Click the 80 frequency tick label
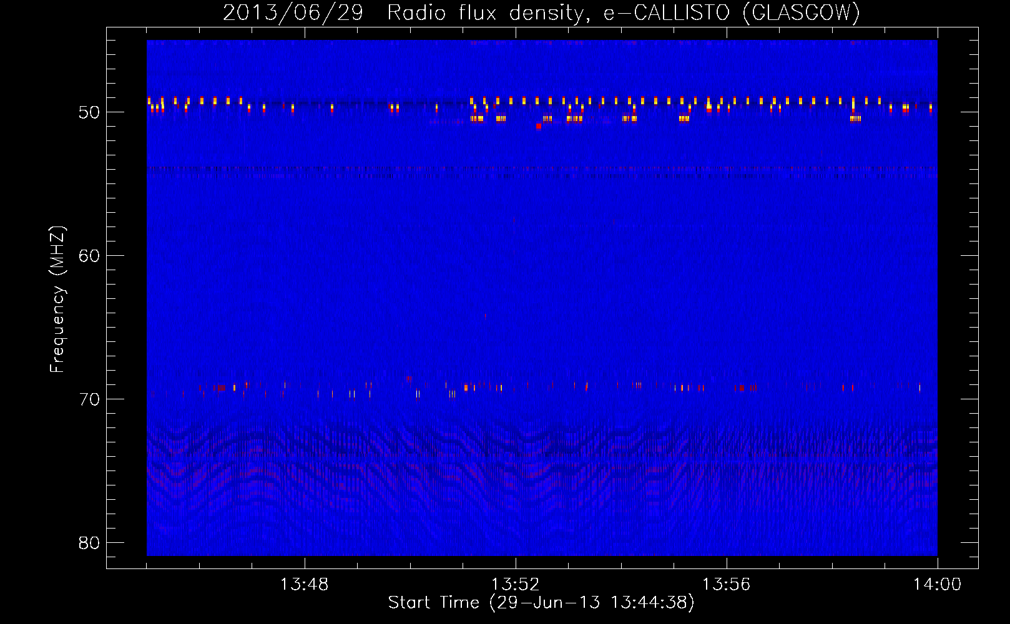Image resolution: width=1010 pixels, height=624 pixels. tap(89, 543)
